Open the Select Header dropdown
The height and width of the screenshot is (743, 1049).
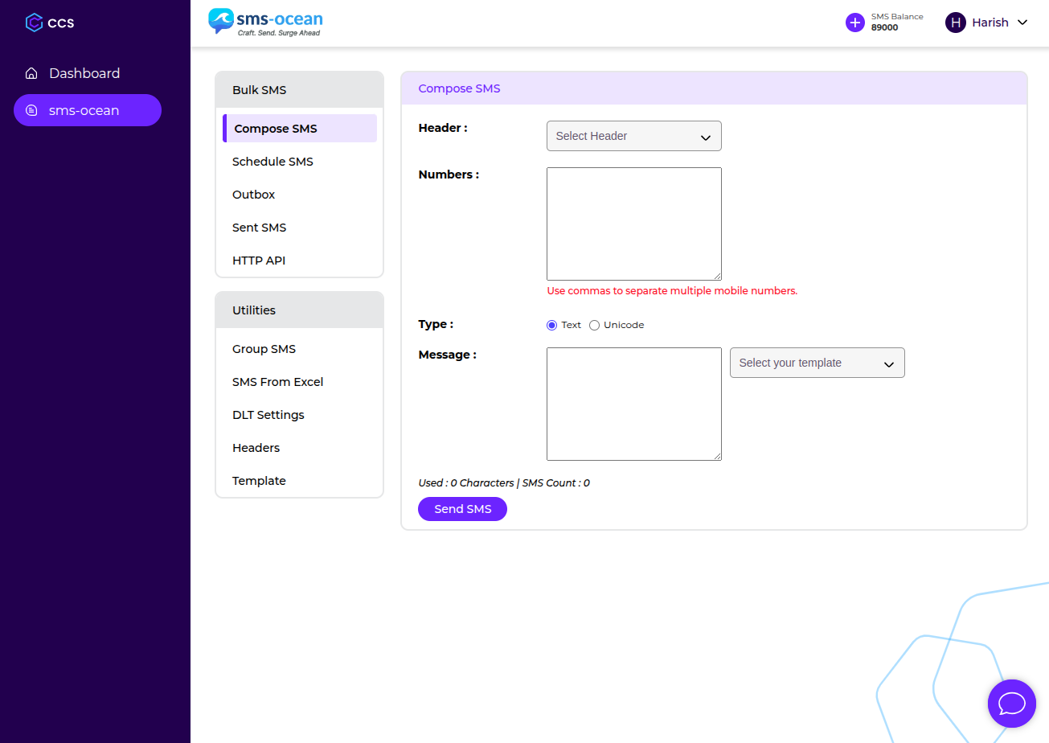pos(633,136)
